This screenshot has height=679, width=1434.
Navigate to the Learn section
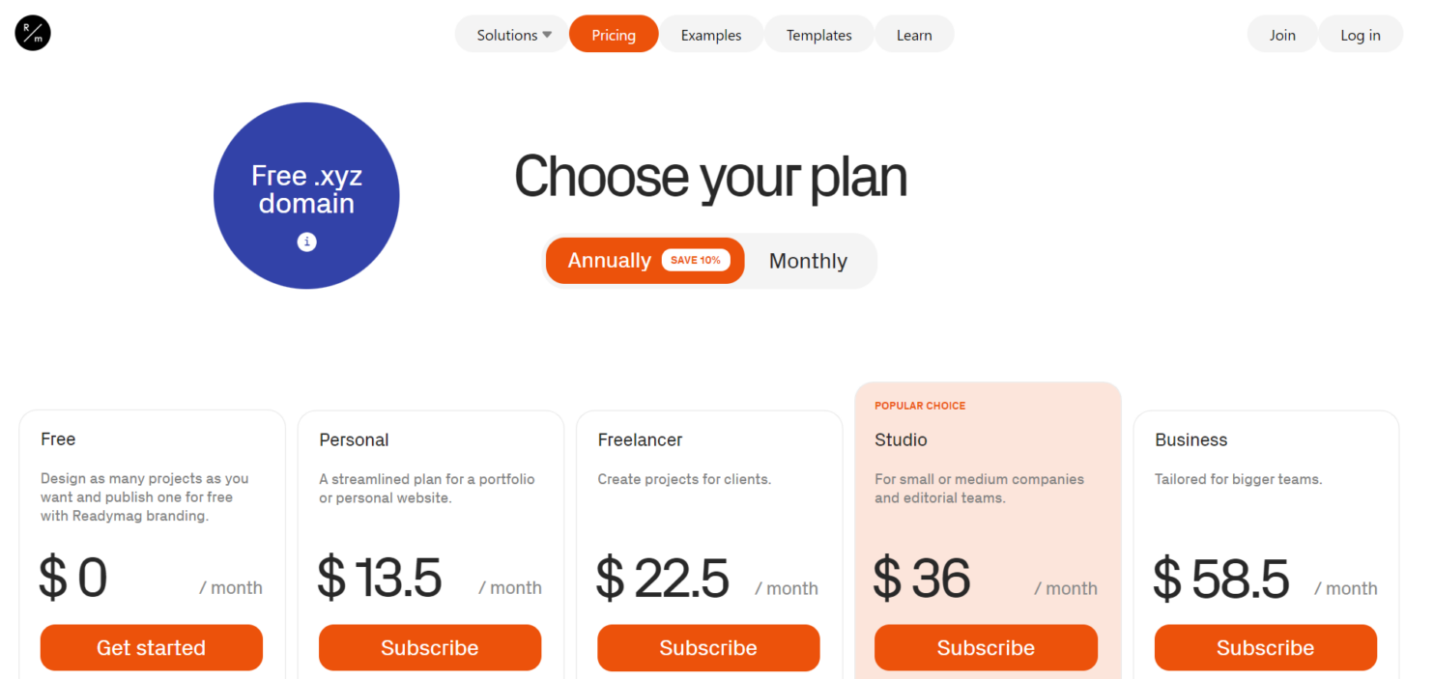[x=913, y=34]
